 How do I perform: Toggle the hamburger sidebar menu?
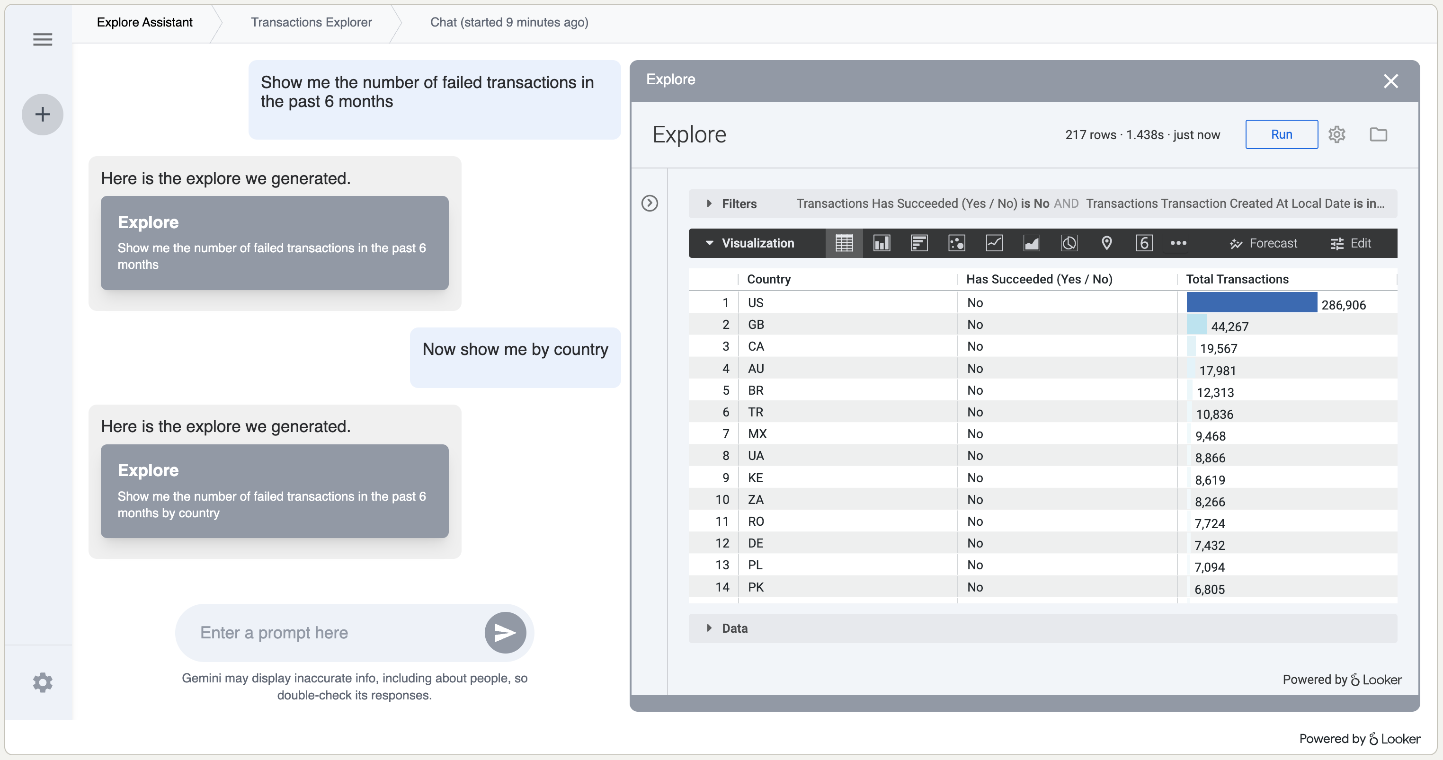[43, 39]
